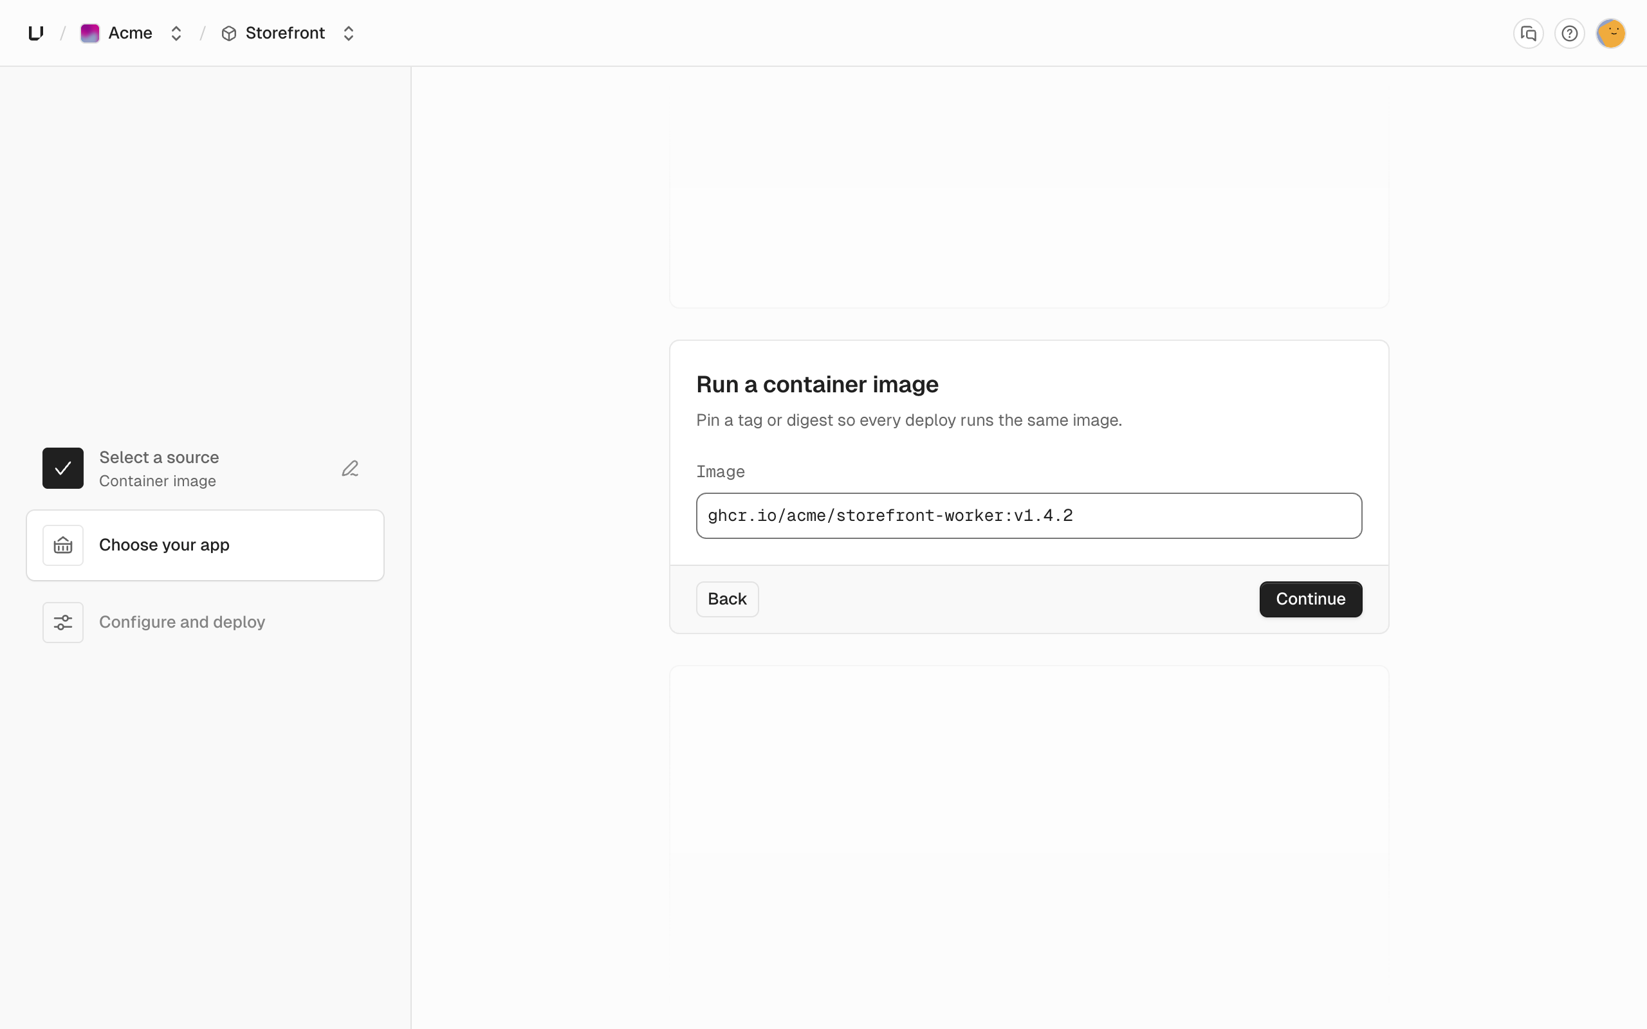Edit the source with the pencil icon
This screenshot has width=1647, height=1029.
pyautogui.click(x=350, y=468)
